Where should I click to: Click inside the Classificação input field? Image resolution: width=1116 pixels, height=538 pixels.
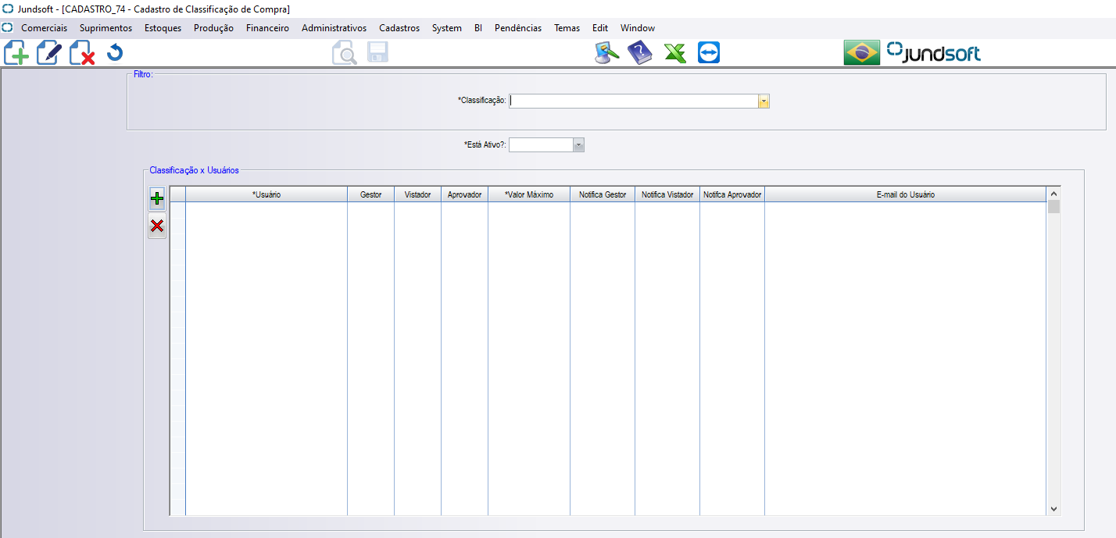pyautogui.click(x=633, y=102)
